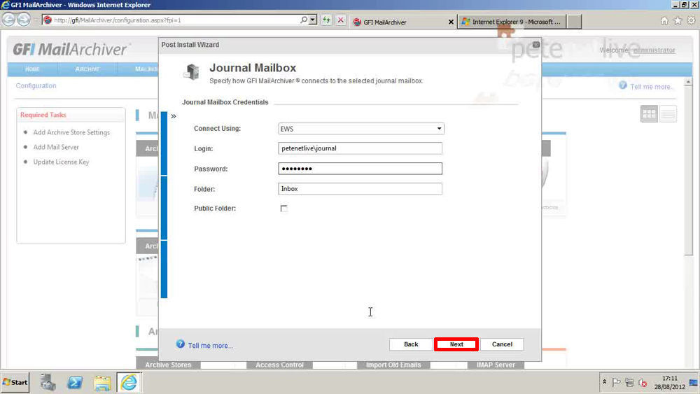700x394 pixels.
Task: Open the Windows Start menu
Action: coord(15,382)
